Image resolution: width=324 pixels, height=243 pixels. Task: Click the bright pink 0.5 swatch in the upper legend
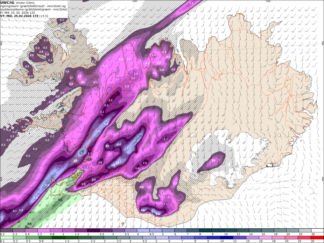click(x=44, y=231)
